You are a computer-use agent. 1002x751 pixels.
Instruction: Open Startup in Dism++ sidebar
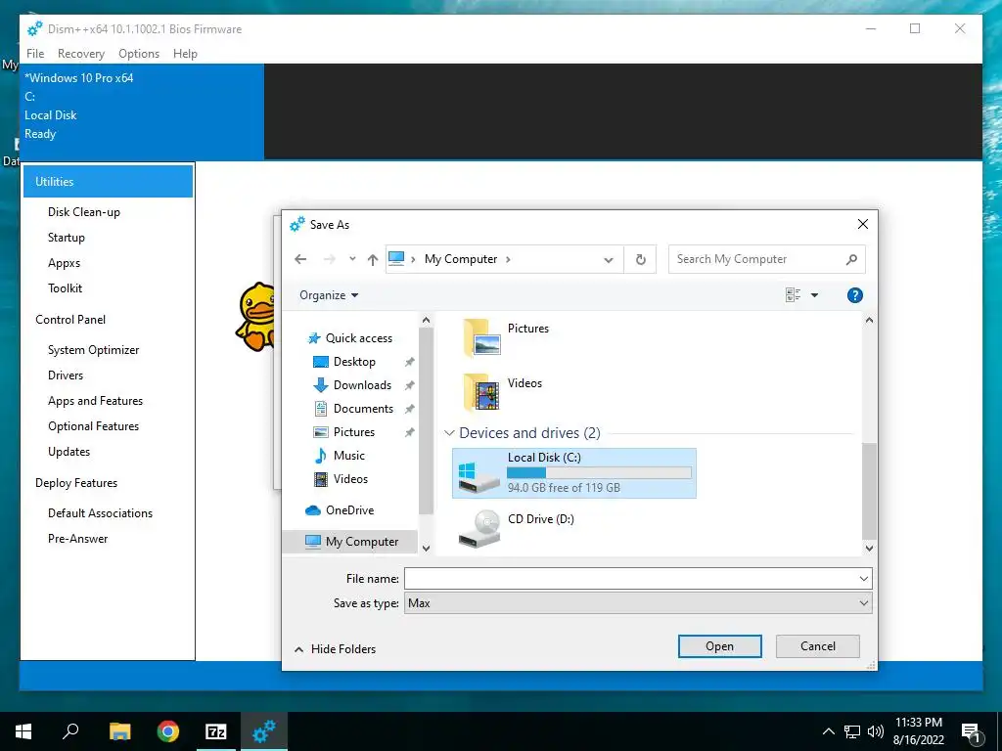pos(67,238)
